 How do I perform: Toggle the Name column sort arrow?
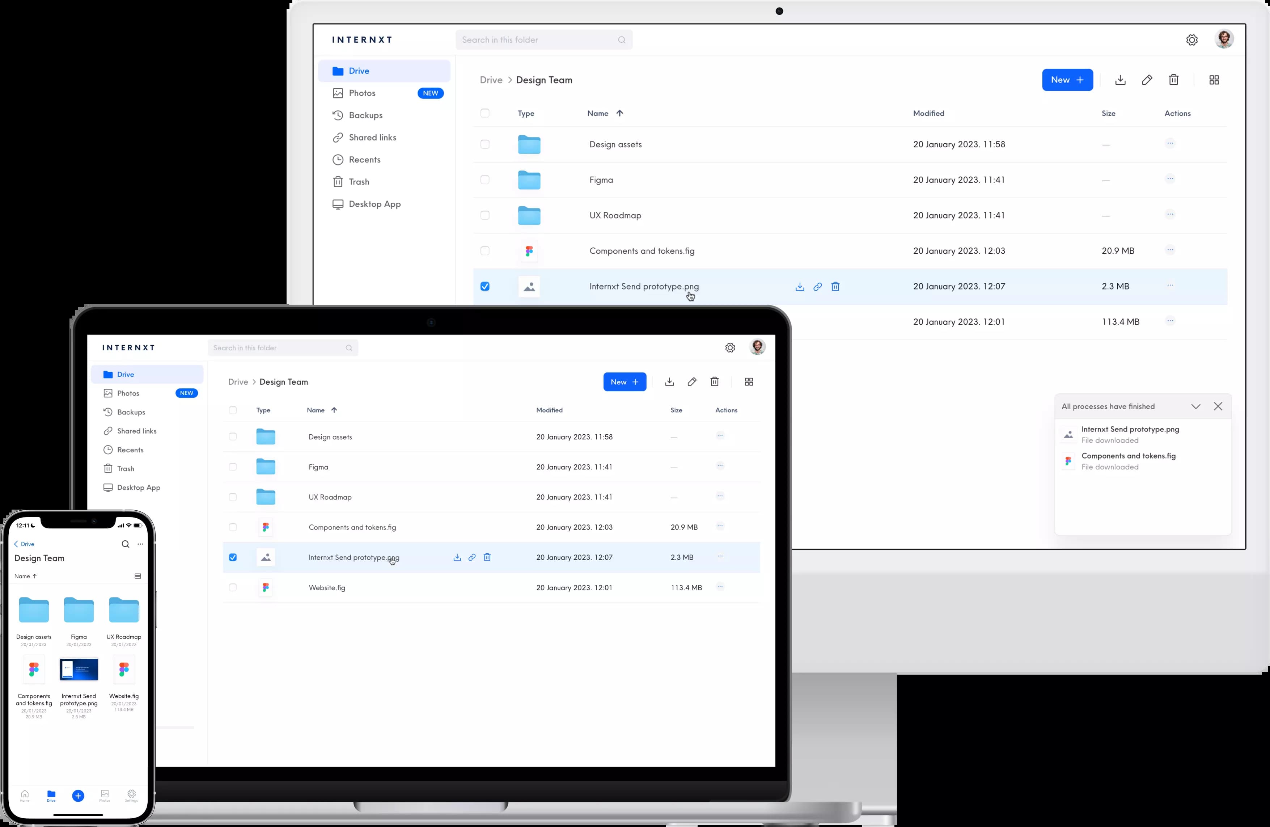point(620,113)
